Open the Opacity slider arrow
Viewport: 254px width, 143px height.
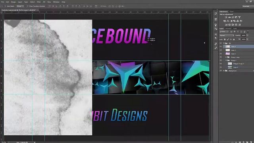point(247,35)
